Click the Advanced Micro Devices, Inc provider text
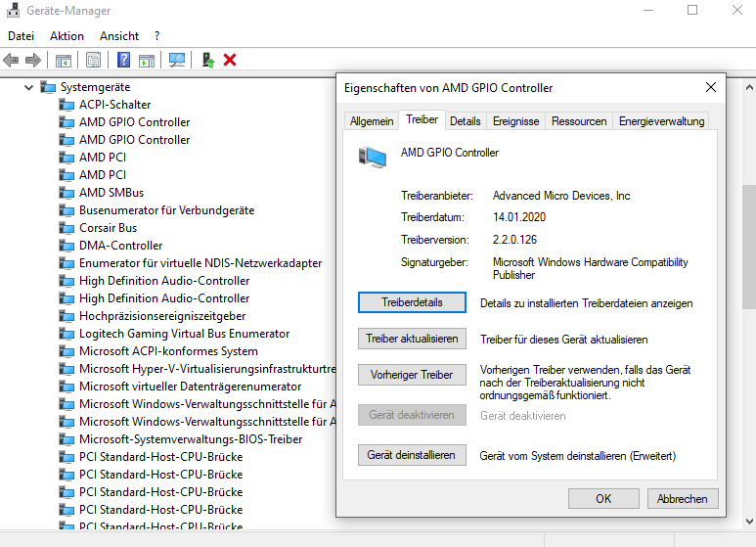Viewport: 756px width, 547px height. [x=561, y=196]
